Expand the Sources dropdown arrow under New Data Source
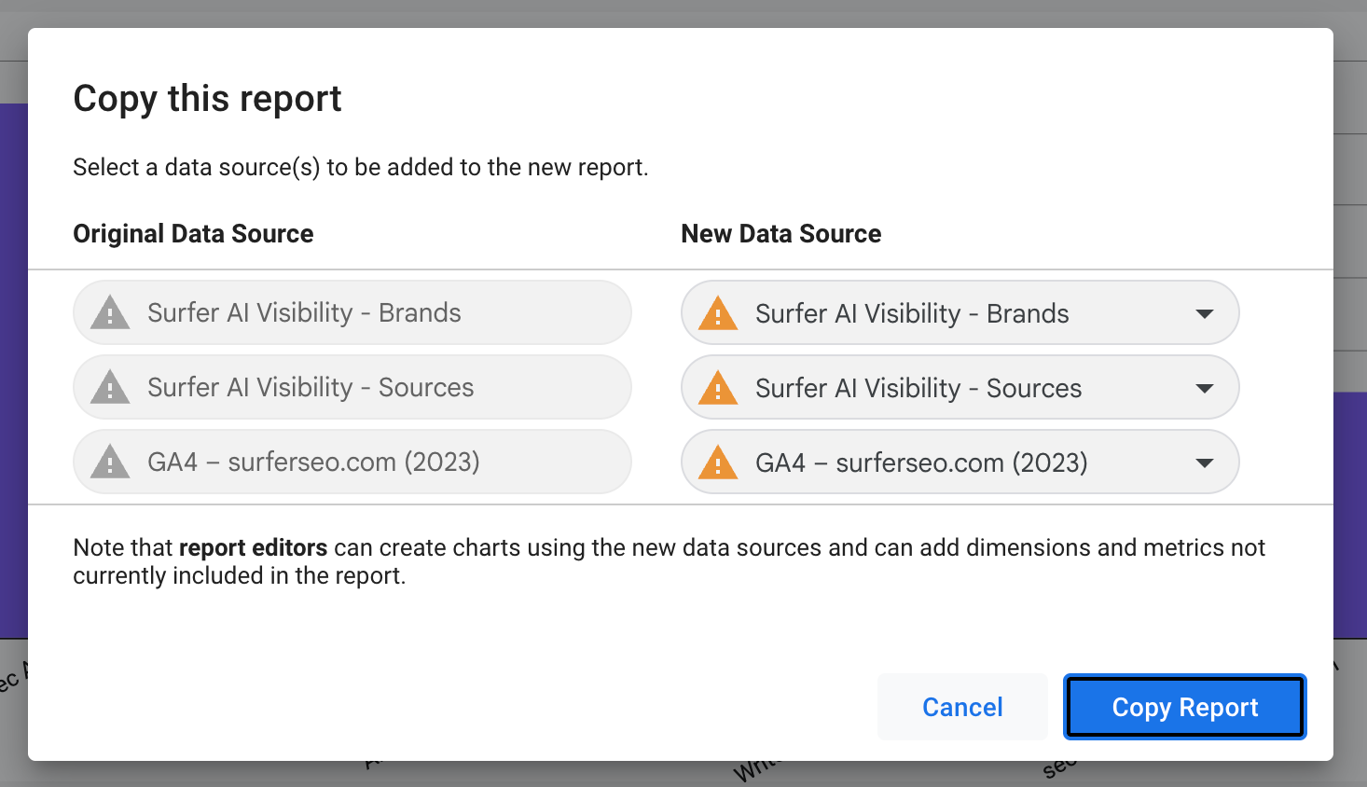 tap(1205, 388)
